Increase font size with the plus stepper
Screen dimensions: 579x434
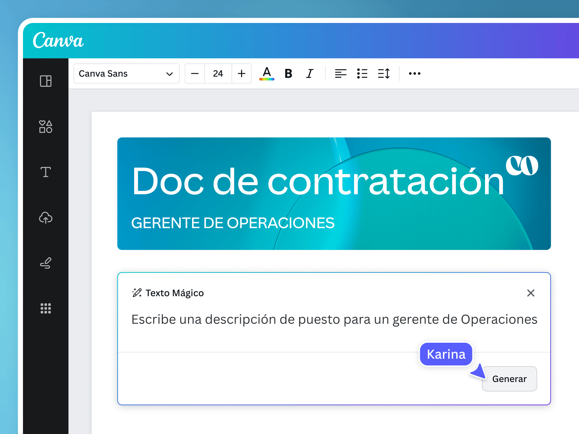[241, 73]
